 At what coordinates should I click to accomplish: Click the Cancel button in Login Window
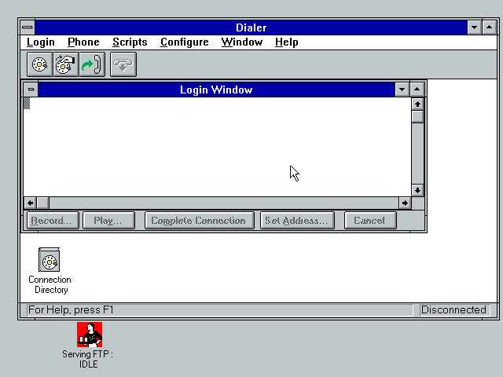(370, 220)
